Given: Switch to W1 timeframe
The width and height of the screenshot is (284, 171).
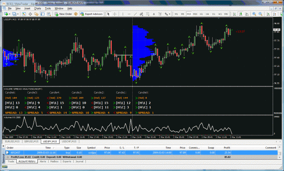Looking at the screenshot, I should click(220, 14).
